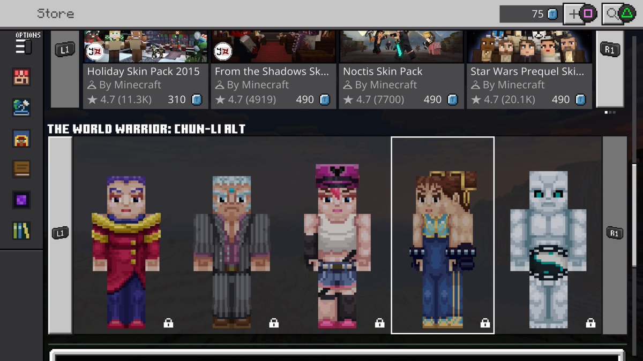643x361 pixels.
Task: Click the Holiday pack 310 coin price
Action: (x=185, y=99)
